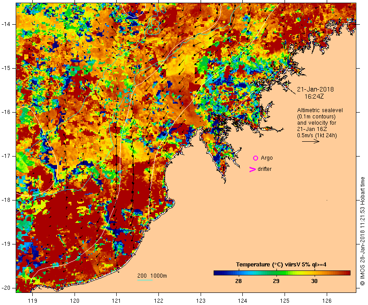368x305 pixels.
Task: Click the latitude axis label '-15'
Action: pyautogui.click(x=6, y=68)
